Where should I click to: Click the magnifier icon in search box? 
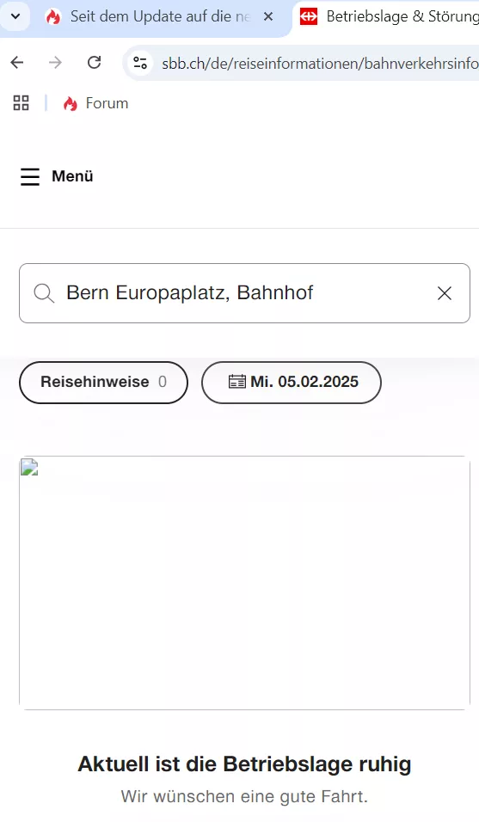[x=44, y=293]
